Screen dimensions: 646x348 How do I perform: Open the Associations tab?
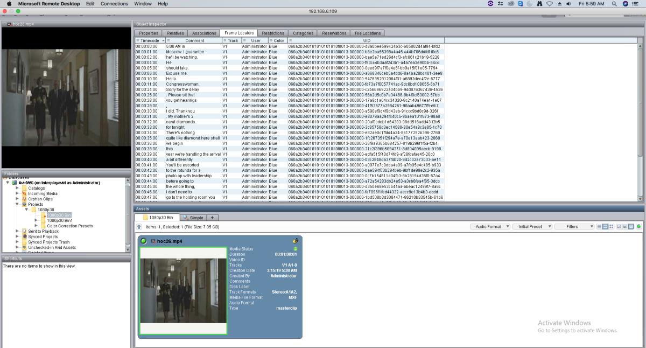click(x=204, y=33)
